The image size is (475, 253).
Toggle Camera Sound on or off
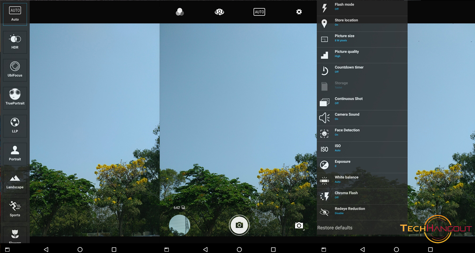362,118
